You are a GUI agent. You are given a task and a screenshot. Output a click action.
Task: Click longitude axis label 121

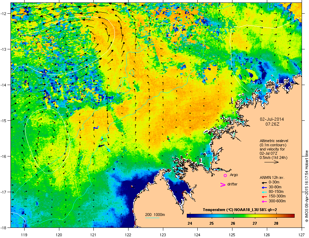pos(93,234)
